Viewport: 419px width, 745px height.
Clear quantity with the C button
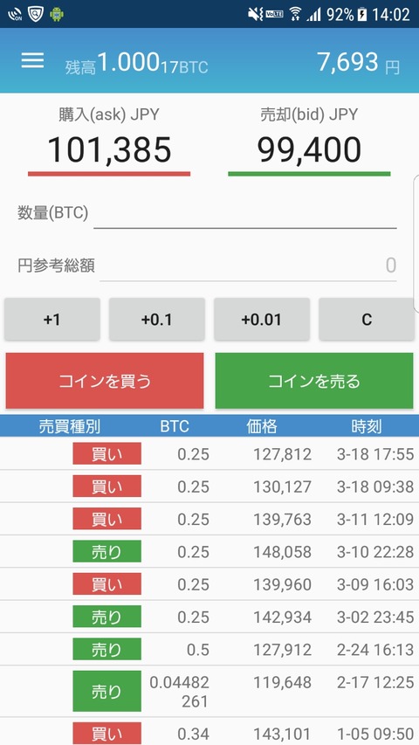(x=367, y=320)
